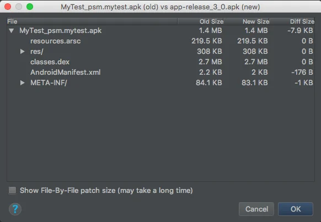321x222 pixels.
Task: Collapse the MyTest_psm.mytest.apk root node
Action: pyautogui.click(x=12, y=31)
